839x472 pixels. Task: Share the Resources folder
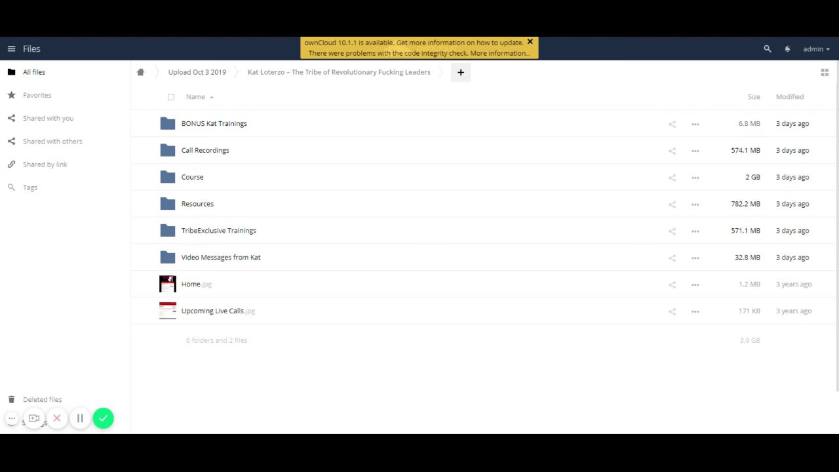point(672,205)
